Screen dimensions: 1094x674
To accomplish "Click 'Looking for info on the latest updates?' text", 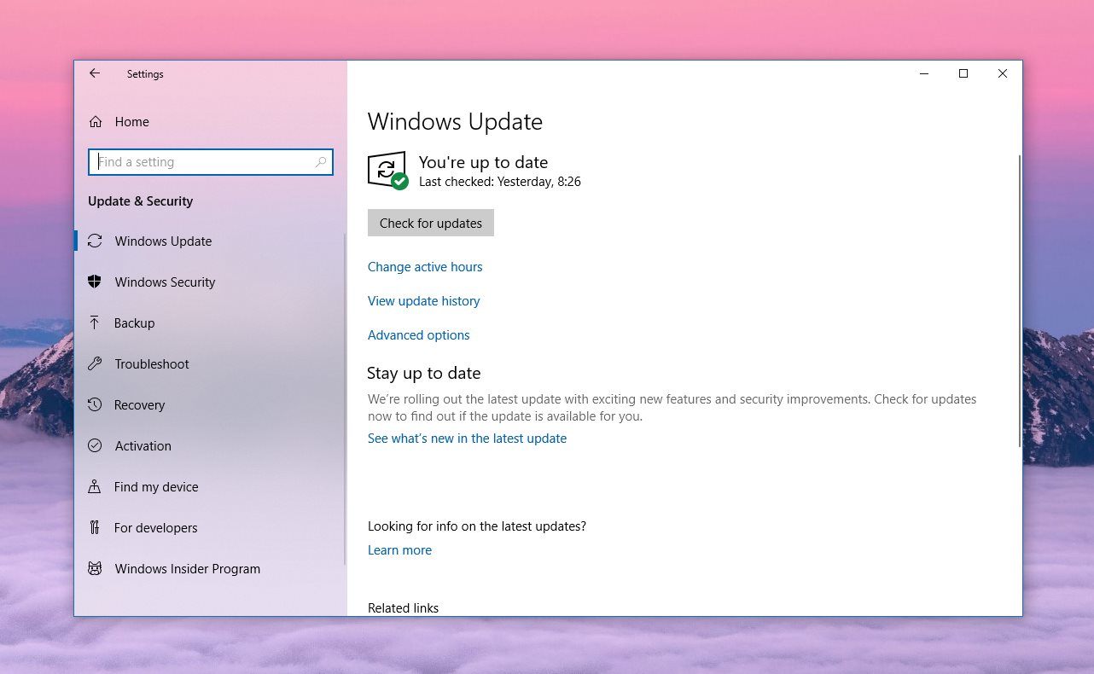I will click(x=477, y=526).
